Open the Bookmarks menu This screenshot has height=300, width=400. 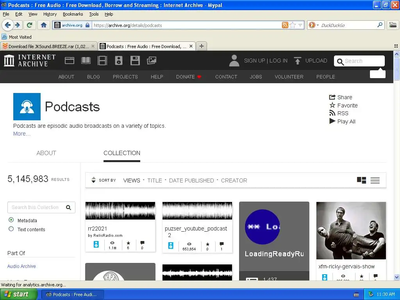[73, 14]
